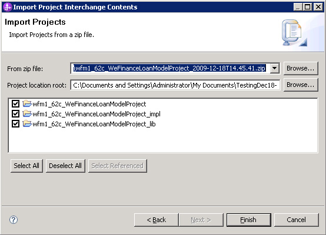Open the From zip file dropdown arrow

coord(275,68)
